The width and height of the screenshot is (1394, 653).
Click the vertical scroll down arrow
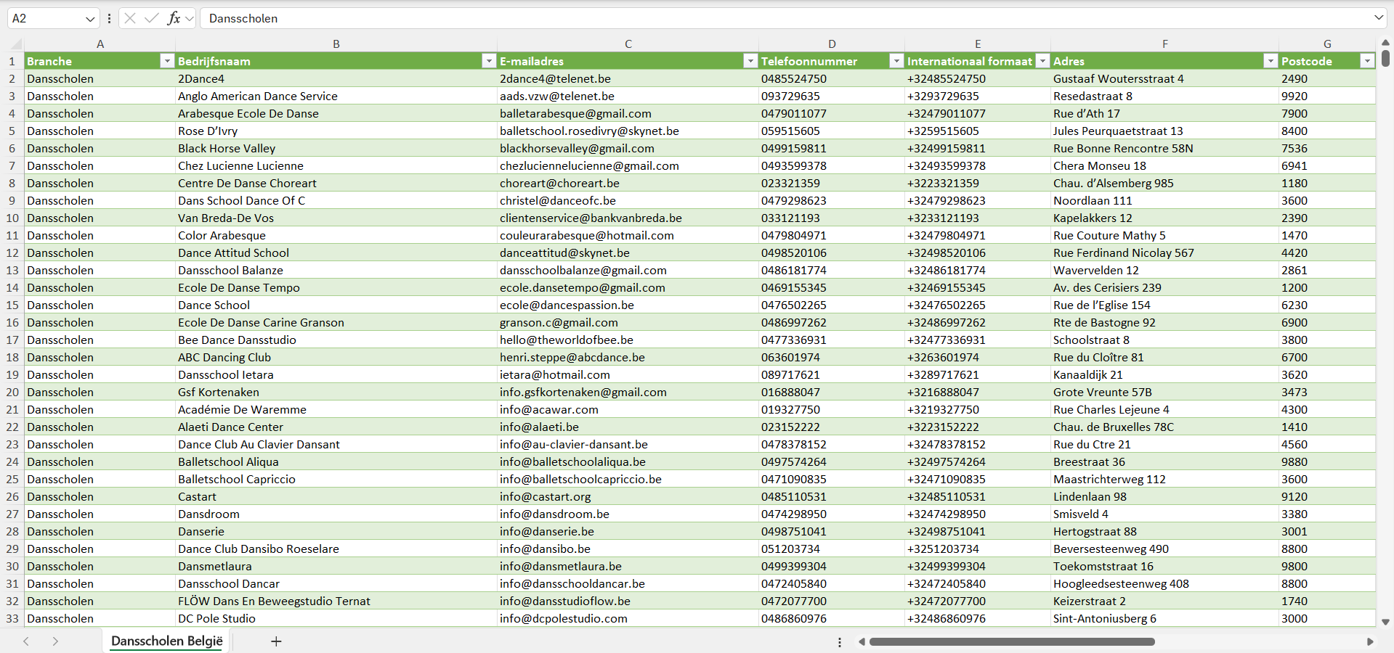click(x=1385, y=622)
